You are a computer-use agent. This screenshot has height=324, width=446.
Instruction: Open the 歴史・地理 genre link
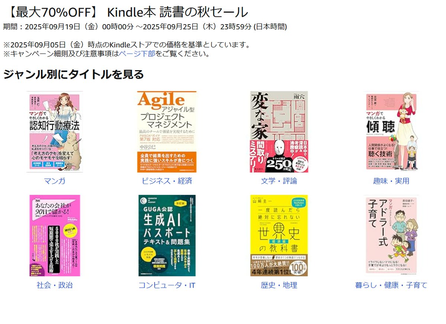click(279, 285)
